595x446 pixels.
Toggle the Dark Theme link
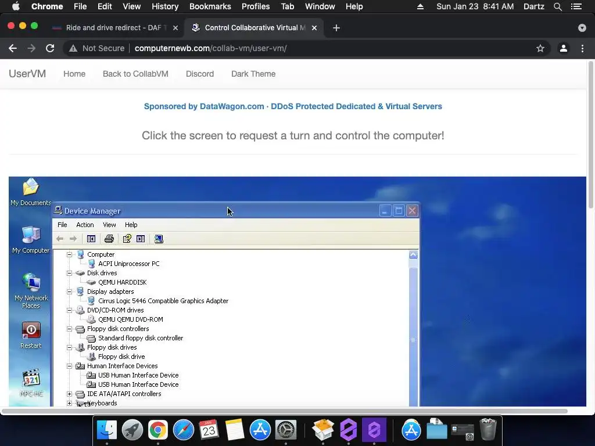coord(253,74)
